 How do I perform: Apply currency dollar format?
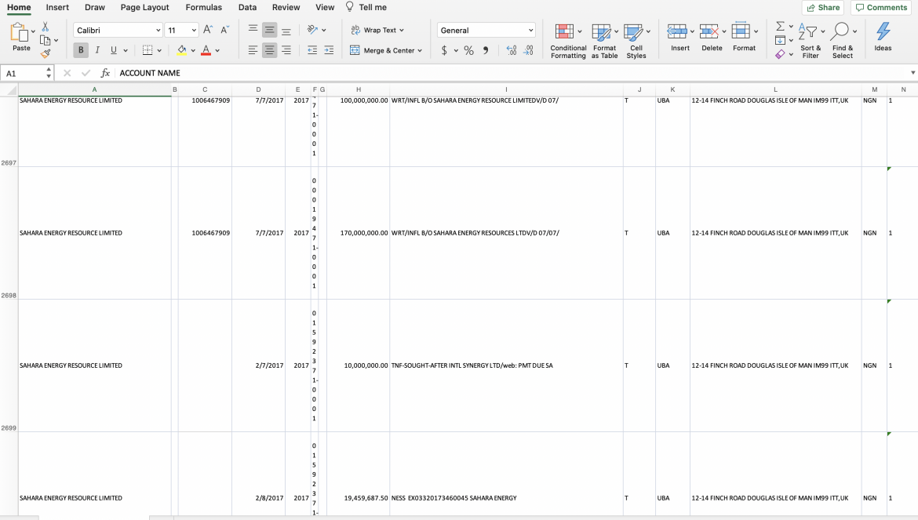click(444, 50)
